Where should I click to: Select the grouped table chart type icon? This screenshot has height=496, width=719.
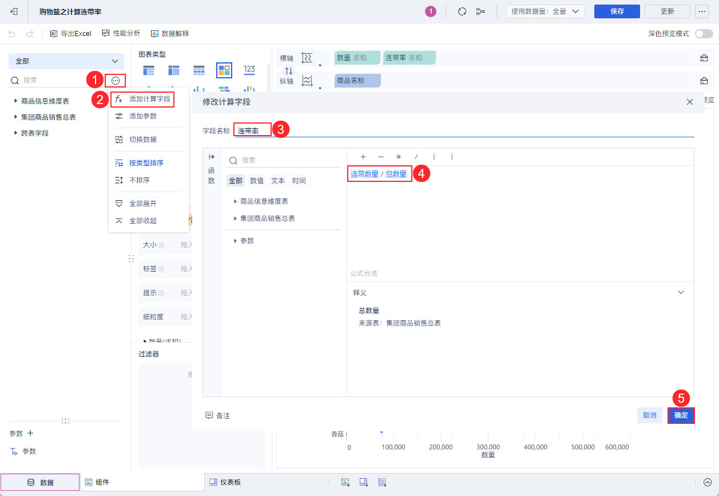(x=149, y=70)
